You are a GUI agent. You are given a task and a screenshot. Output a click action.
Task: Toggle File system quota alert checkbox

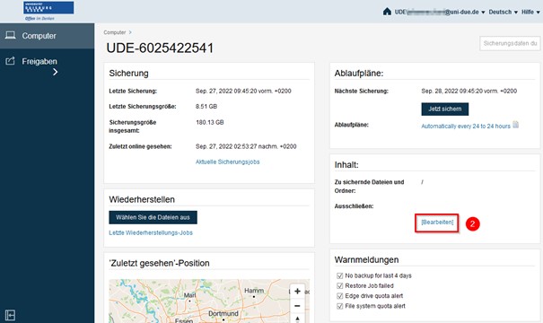tap(339, 306)
